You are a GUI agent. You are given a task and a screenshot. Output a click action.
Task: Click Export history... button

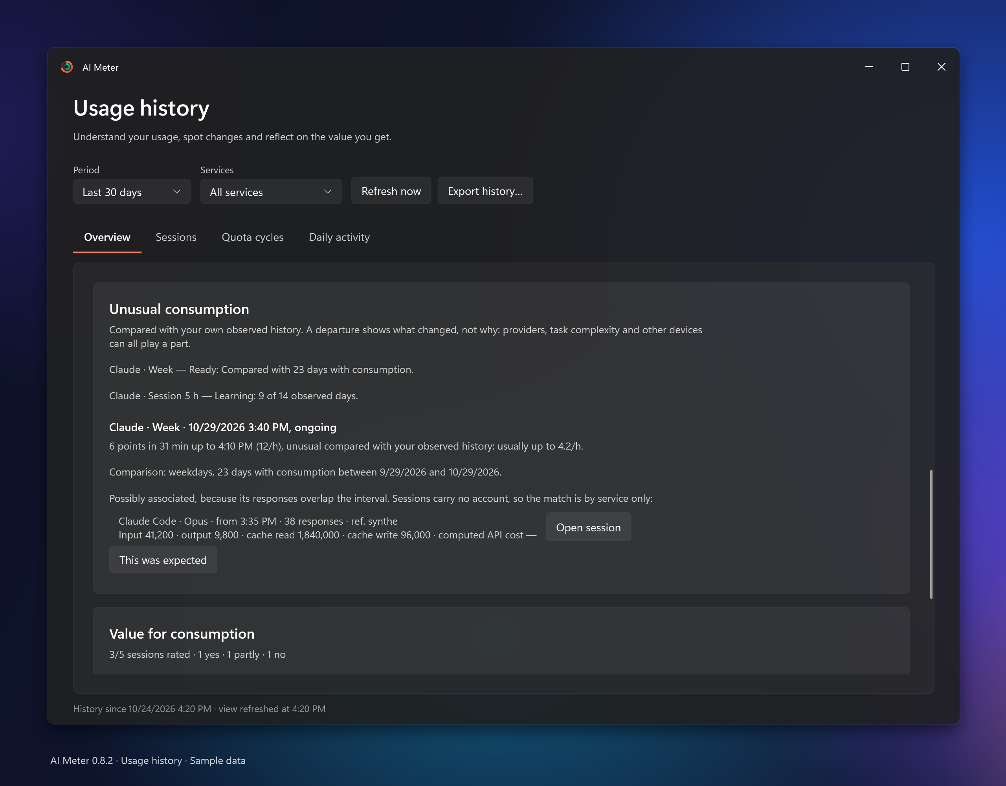pos(485,191)
